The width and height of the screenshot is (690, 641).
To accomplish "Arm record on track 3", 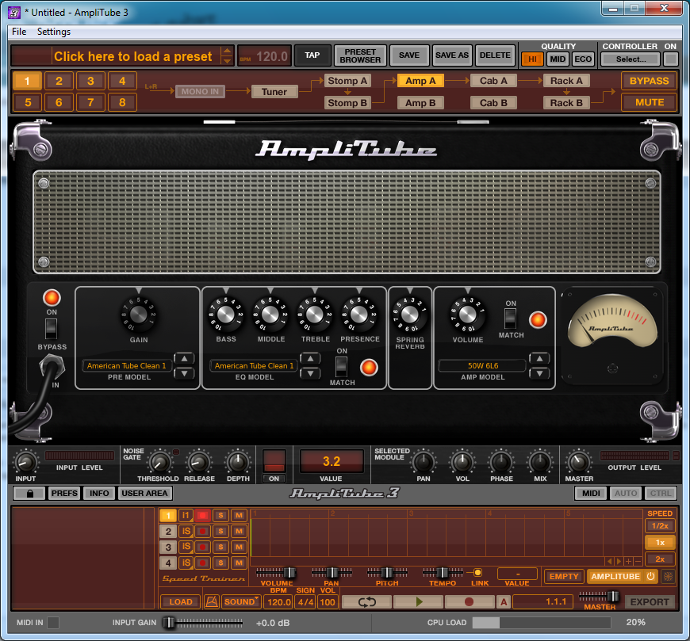I will (x=202, y=547).
